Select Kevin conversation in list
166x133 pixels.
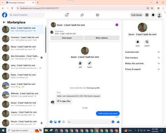tap(23, 29)
